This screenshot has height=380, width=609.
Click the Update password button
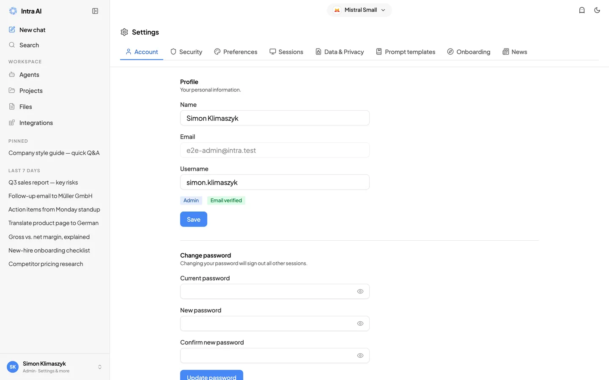[211, 375]
